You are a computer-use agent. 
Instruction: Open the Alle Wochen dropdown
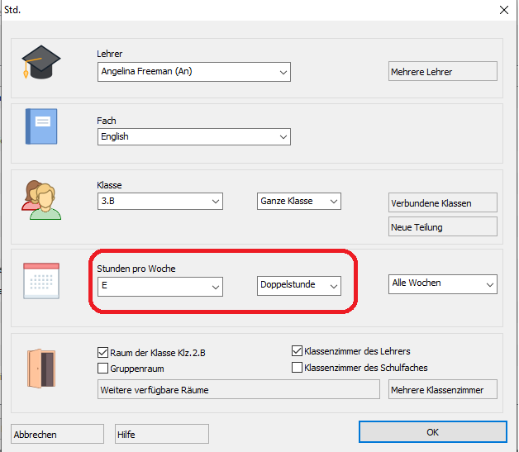point(442,284)
